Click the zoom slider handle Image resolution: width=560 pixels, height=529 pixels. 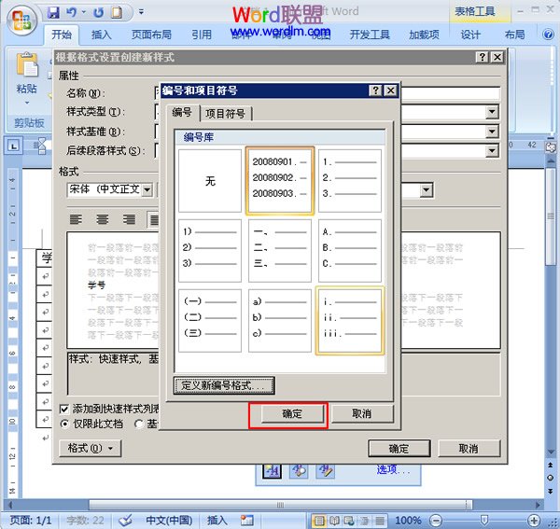(x=484, y=521)
